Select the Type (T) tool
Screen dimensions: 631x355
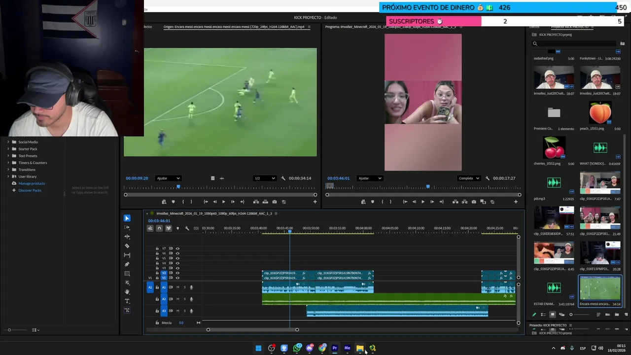click(x=127, y=301)
